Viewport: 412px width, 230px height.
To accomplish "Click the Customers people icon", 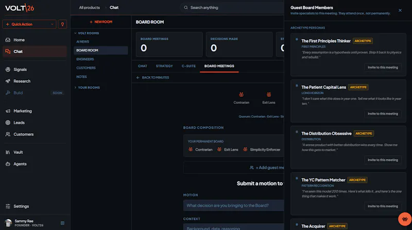I will click(8, 134).
